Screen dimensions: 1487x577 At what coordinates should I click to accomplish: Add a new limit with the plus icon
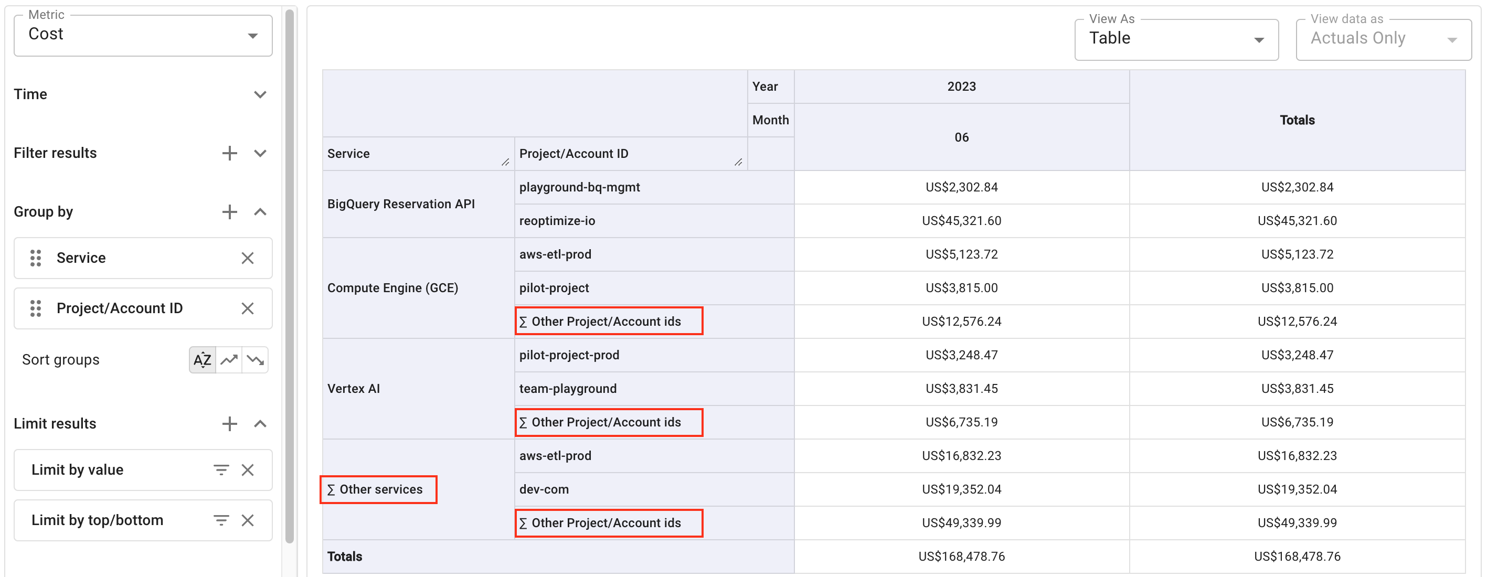click(229, 423)
